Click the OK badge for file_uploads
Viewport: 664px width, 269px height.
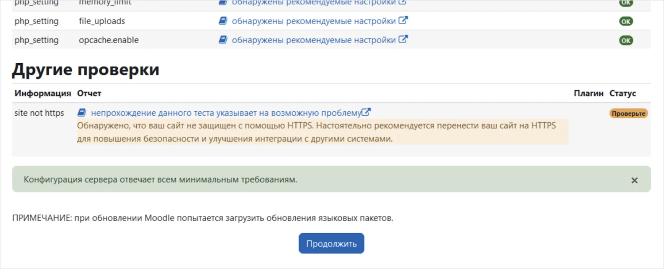pos(626,21)
